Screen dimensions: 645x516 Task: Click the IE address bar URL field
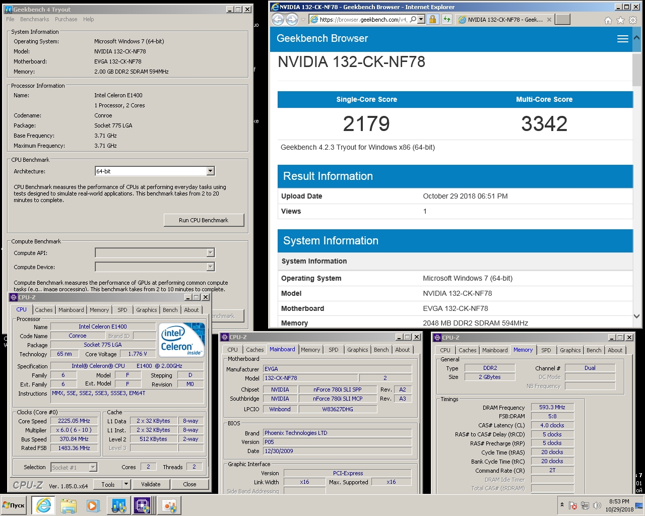point(363,20)
